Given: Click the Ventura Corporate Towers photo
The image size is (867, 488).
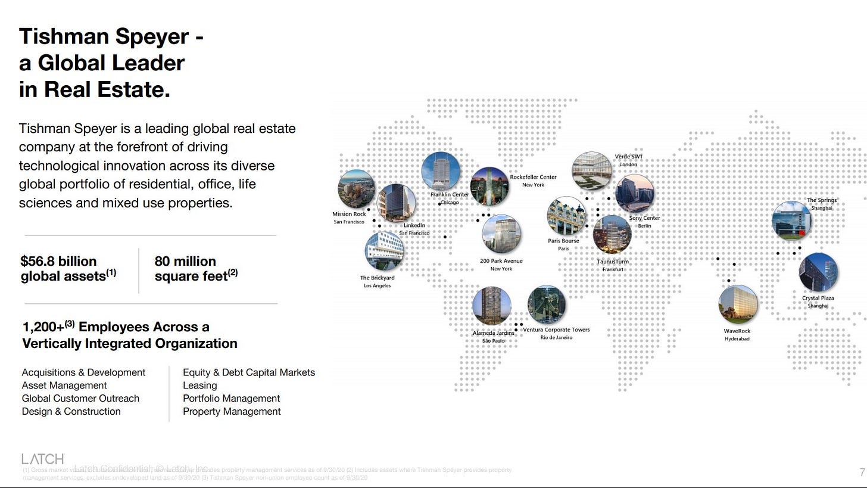Looking at the screenshot, I should point(546,304).
